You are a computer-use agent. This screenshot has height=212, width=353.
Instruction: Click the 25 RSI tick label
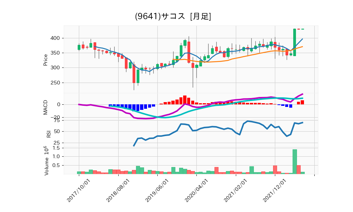(57, 143)
